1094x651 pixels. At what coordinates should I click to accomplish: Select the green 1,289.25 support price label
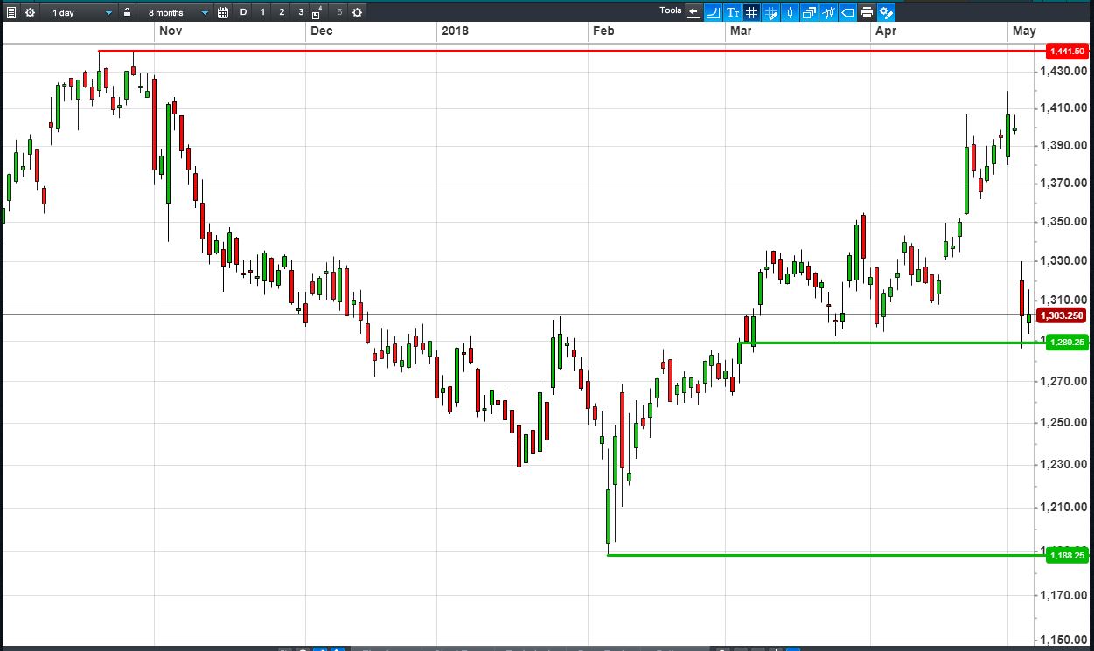pos(1067,343)
